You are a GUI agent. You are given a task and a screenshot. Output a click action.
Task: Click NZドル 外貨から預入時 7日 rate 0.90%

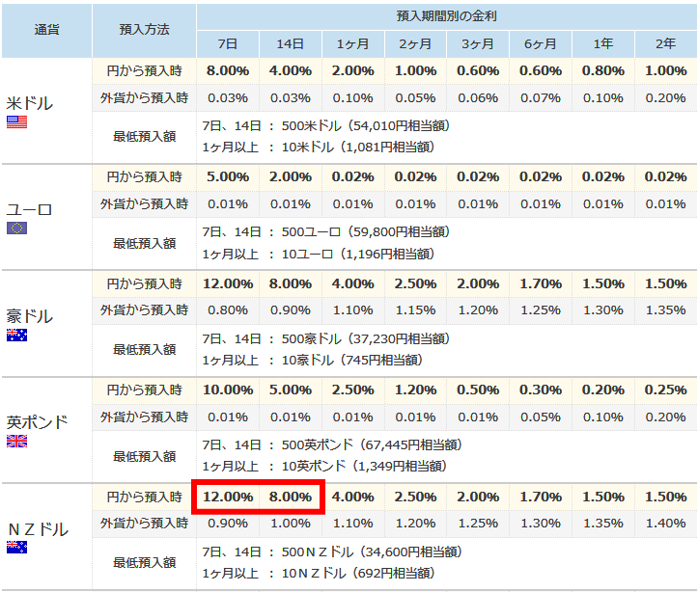(228, 524)
